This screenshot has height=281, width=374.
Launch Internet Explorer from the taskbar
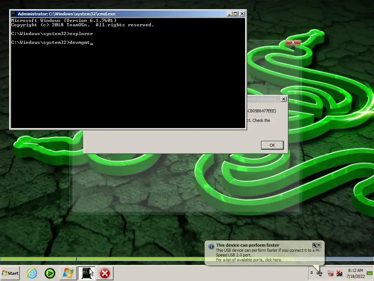[x=32, y=273]
